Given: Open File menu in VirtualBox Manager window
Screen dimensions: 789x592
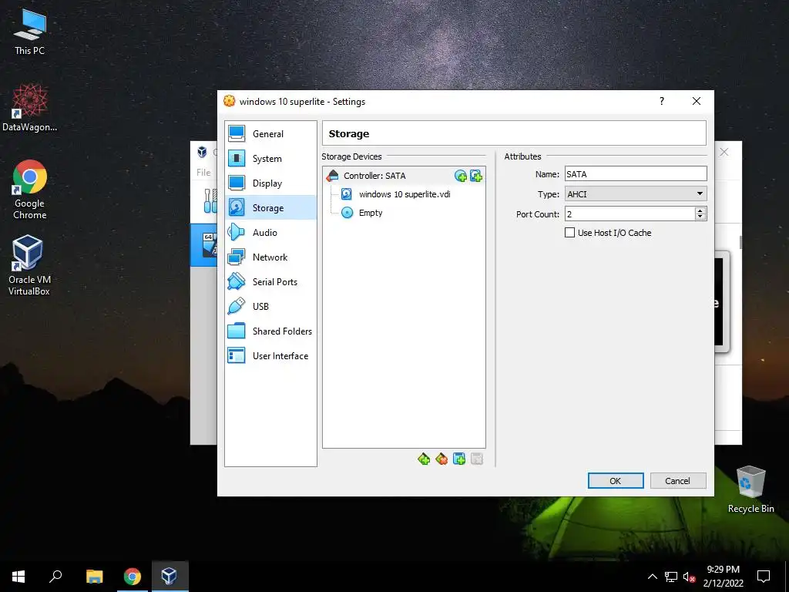Looking at the screenshot, I should coord(203,172).
